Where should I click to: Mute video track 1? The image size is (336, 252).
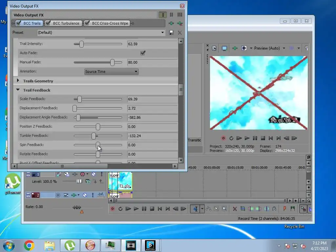coord(94,174)
